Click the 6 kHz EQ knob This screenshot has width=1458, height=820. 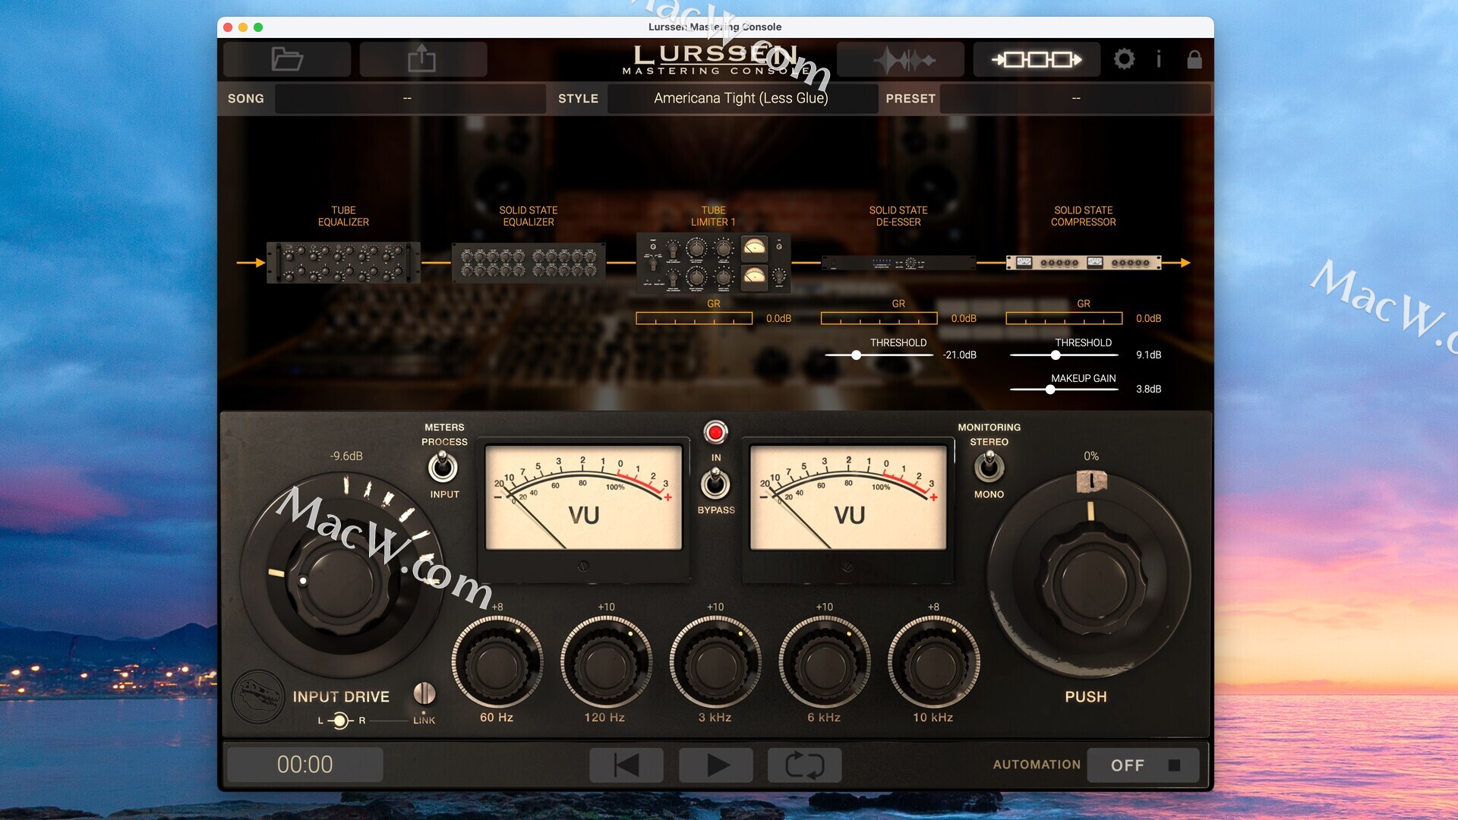(824, 662)
